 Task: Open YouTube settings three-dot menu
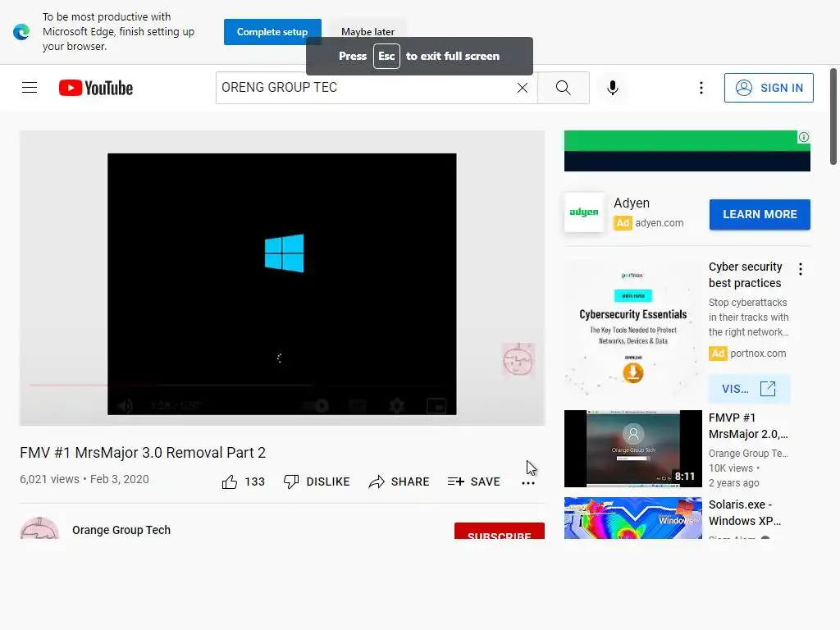pos(701,88)
